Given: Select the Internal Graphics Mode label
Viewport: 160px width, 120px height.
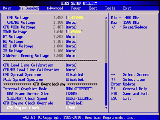Looking at the screenshot, I should point(25,89).
